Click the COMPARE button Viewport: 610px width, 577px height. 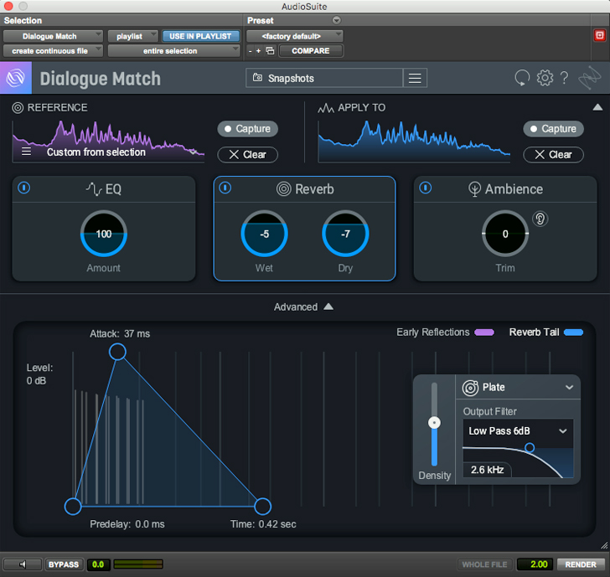click(x=311, y=51)
